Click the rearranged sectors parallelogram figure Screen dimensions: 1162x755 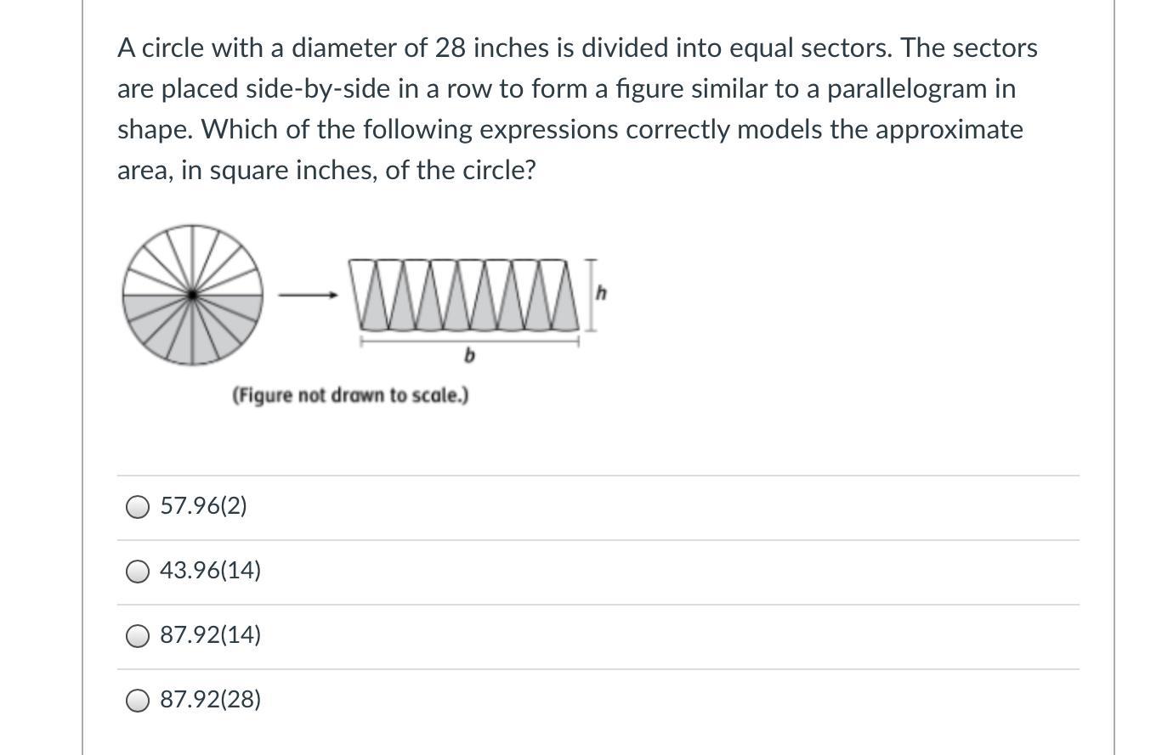coord(468,295)
